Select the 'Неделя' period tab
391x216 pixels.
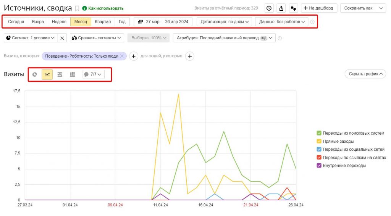pyautogui.click(x=59, y=22)
